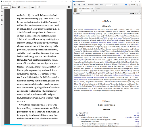Click 'Interpretation of a past event' outline row
This screenshot has width=142, height=127.
pos(90,122)
